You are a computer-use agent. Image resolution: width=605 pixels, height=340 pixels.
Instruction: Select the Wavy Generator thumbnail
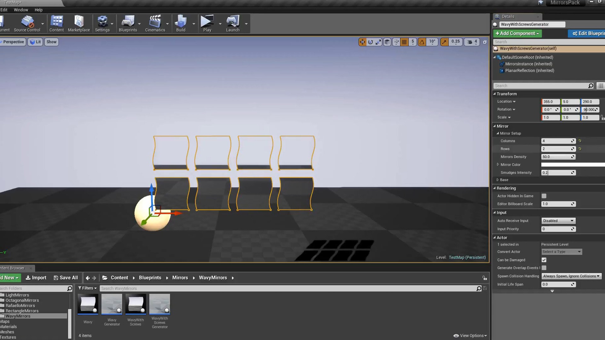[x=112, y=304]
